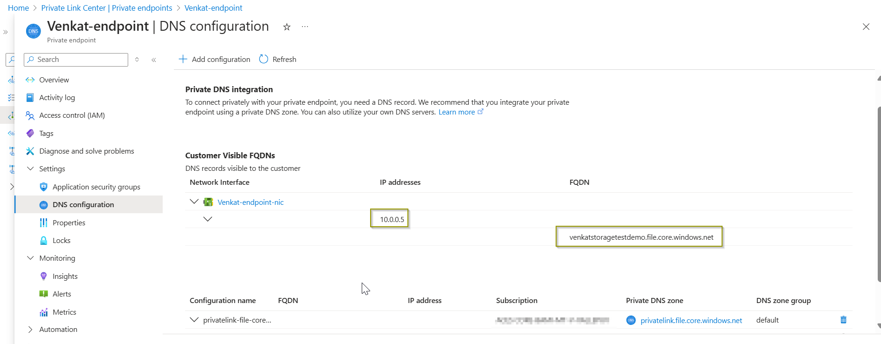Open Venkat-endpoint breadcrumb link
881x344 pixels.
(x=213, y=8)
